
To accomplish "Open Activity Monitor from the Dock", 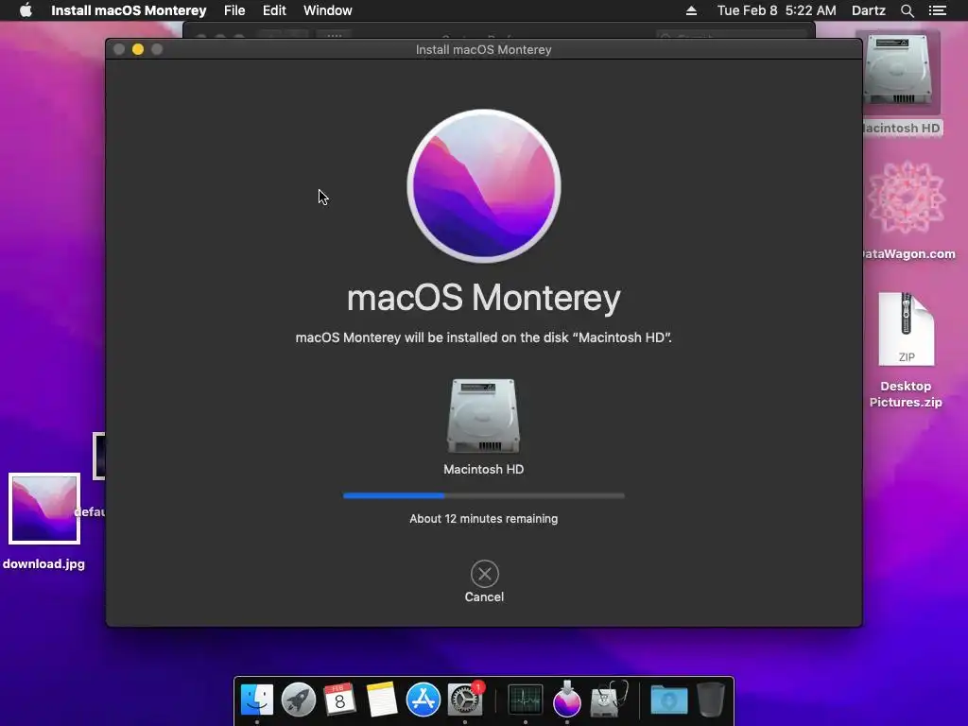I will click(526, 700).
